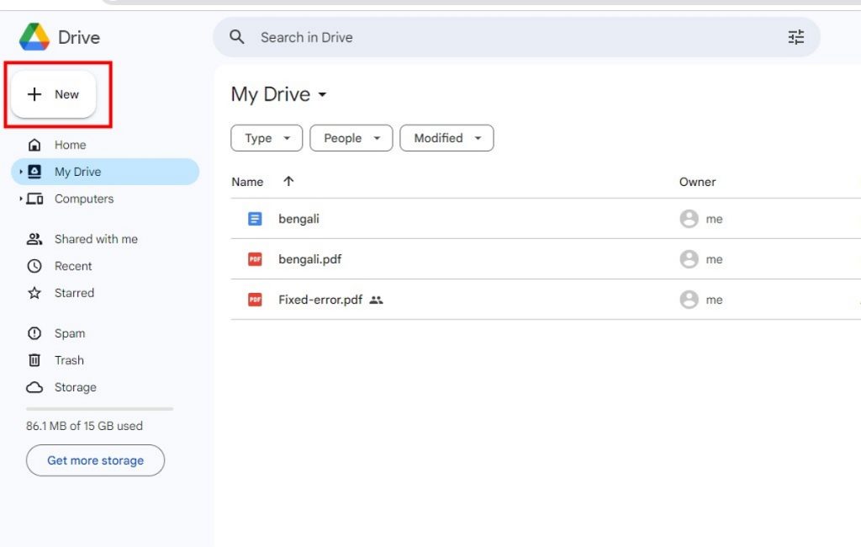The height and width of the screenshot is (547, 861).
Task: Click the Google Drive logo icon
Action: tap(34, 37)
